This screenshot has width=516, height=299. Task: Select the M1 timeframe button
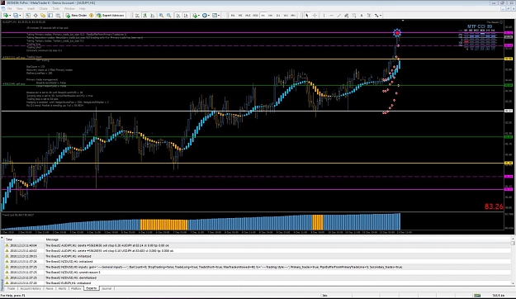click(x=233, y=15)
